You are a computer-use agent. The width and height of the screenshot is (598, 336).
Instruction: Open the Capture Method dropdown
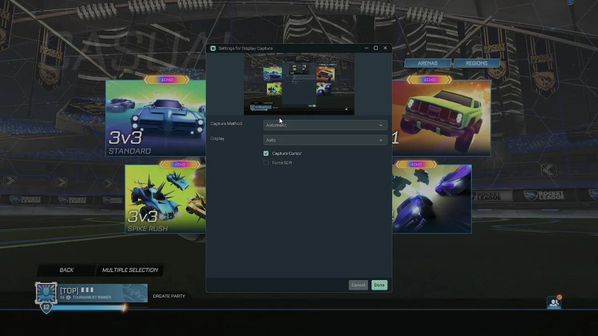tap(325, 125)
